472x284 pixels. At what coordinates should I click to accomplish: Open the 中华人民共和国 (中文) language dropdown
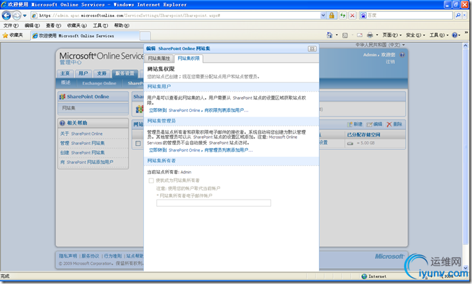pyautogui.click(x=380, y=45)
